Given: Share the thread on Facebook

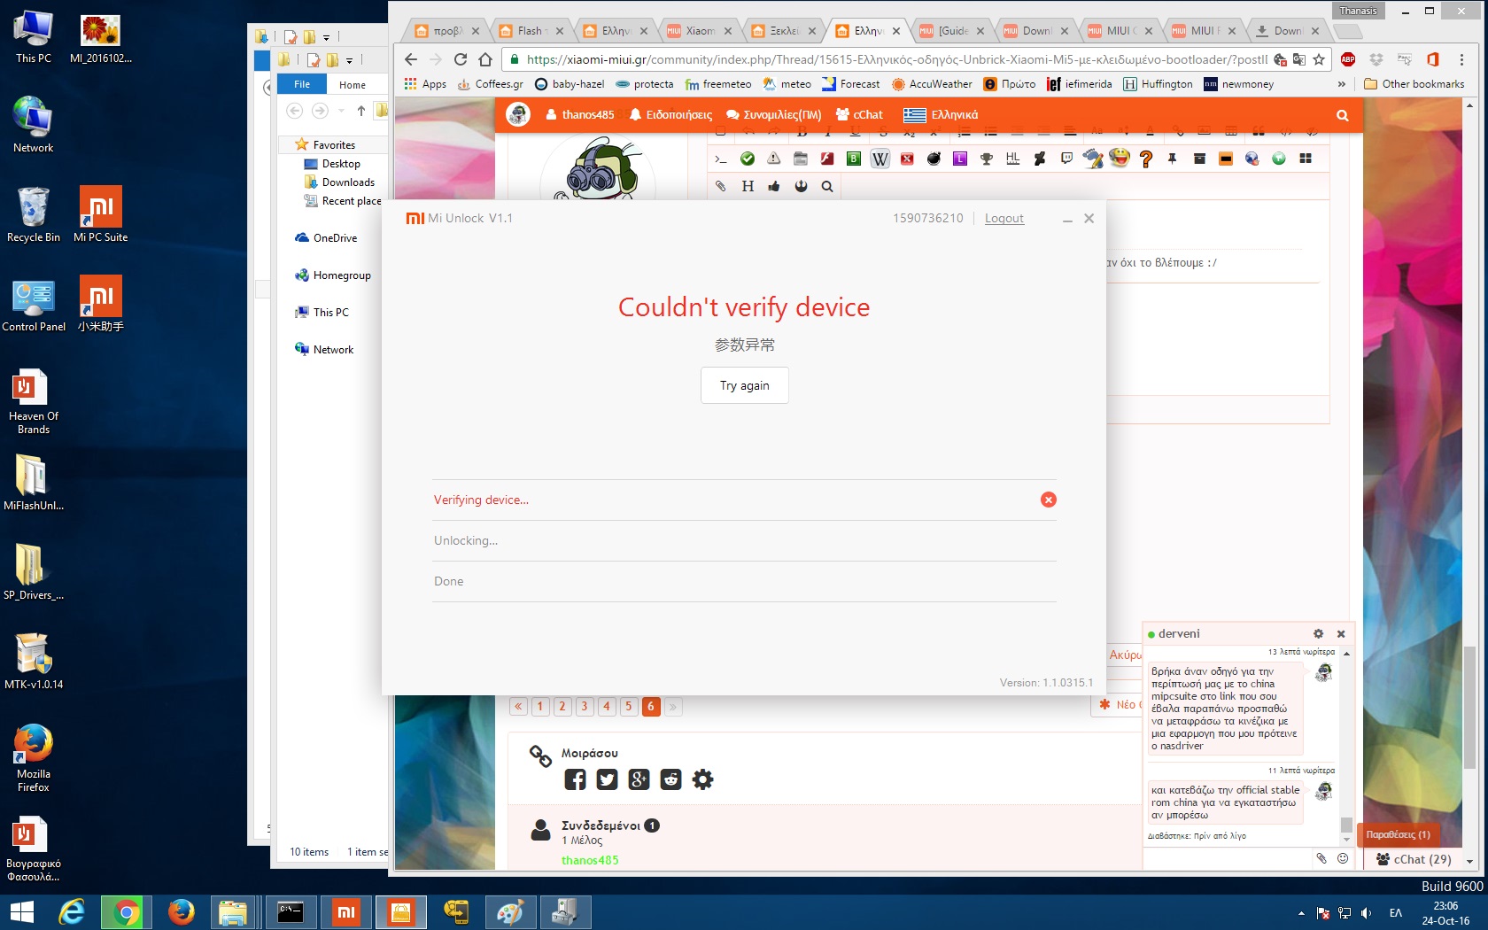Looking at the screenshot, I should [x=575, y=779].
